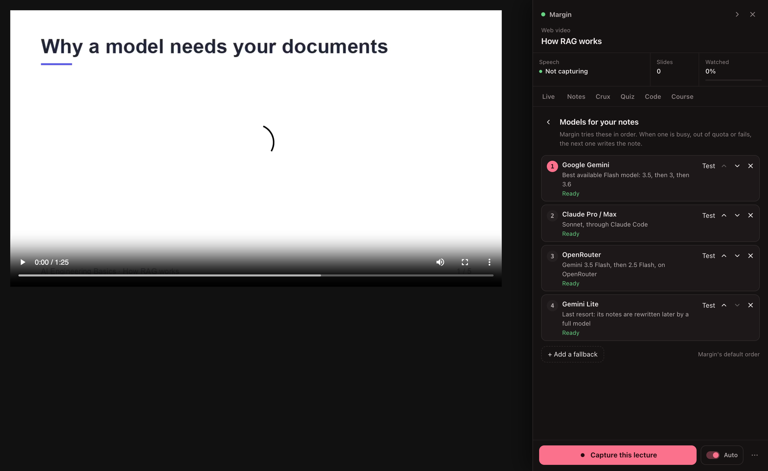Open video more options menu
This screenshot has width=768, height=471.
(x=489, y=262)
